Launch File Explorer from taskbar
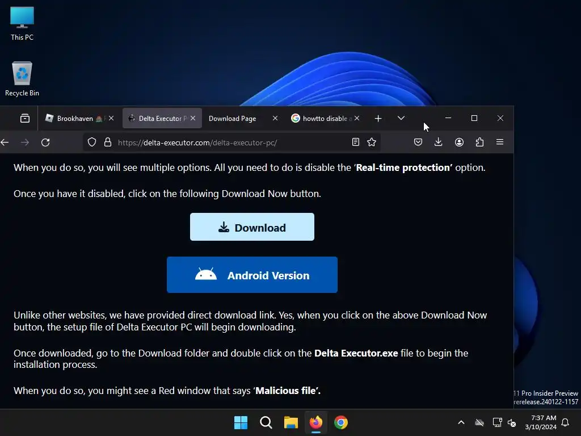The height and width of the screenshot is (436, 581). [291, 422]
